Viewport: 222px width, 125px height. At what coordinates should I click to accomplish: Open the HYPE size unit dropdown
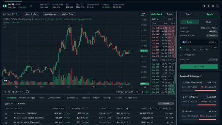(171, 19)
